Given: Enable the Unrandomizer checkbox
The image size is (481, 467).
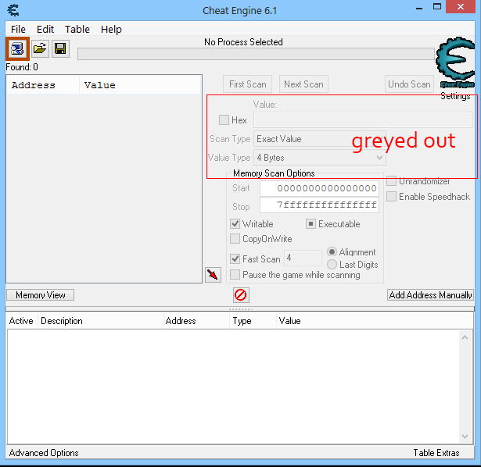Looking at the screenshot, I should tap(391, 181).
